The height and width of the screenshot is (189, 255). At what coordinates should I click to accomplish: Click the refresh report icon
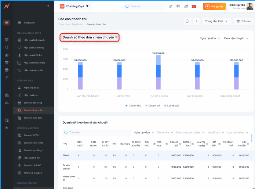coord(187,21)
